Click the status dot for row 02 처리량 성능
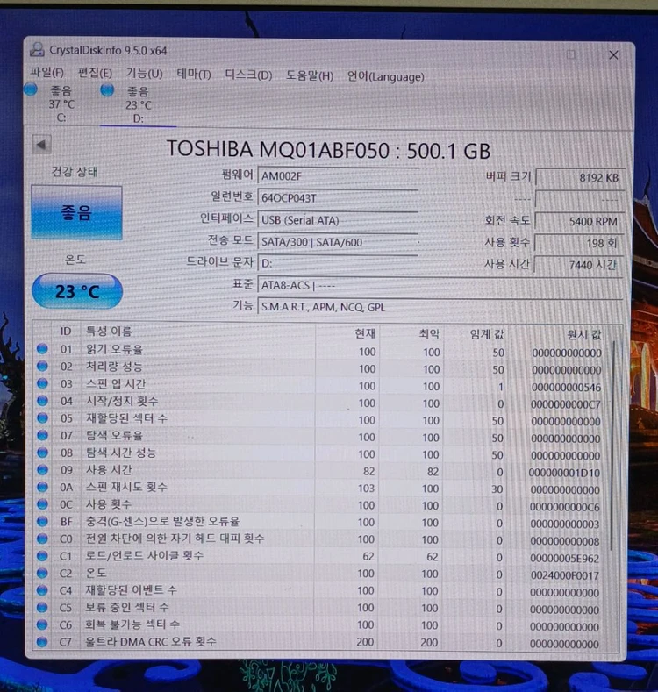 (x=42, y=366)
